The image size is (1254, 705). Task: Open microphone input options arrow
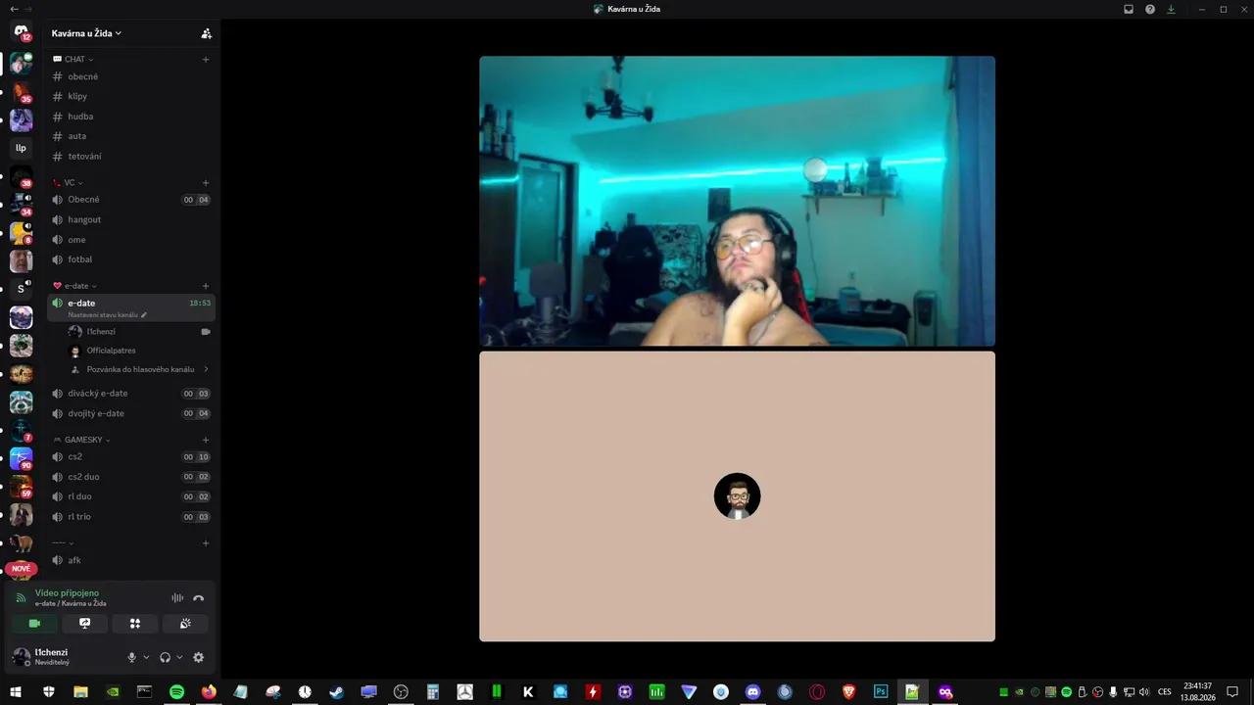146,658
